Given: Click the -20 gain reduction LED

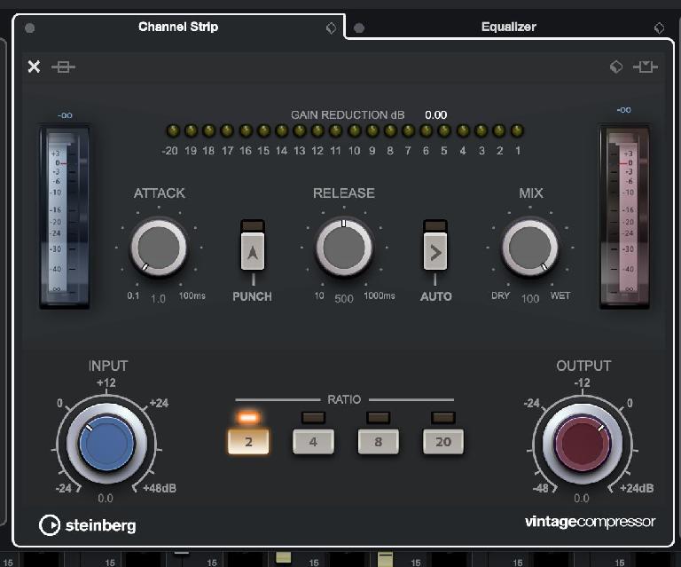Looking at the screenshot, I should coord(173,130).
